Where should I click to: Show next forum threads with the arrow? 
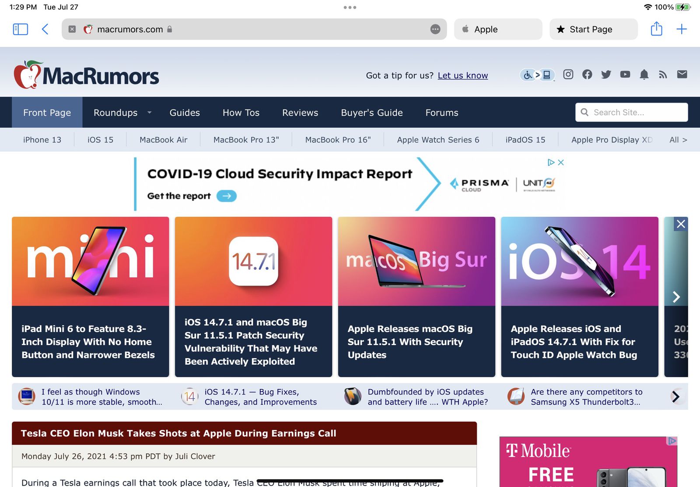[x=676, y=397]
